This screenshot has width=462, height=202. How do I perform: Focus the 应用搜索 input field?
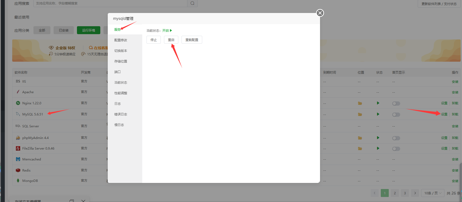point(110,3)
